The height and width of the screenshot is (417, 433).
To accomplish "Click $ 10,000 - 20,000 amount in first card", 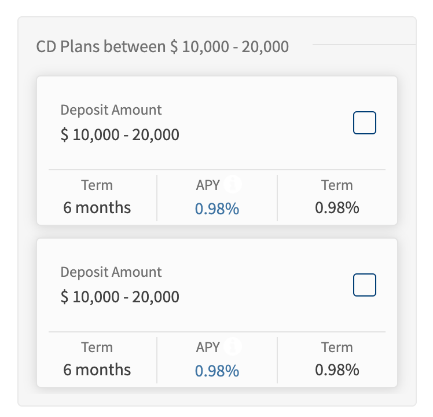I will coord(120,135).
